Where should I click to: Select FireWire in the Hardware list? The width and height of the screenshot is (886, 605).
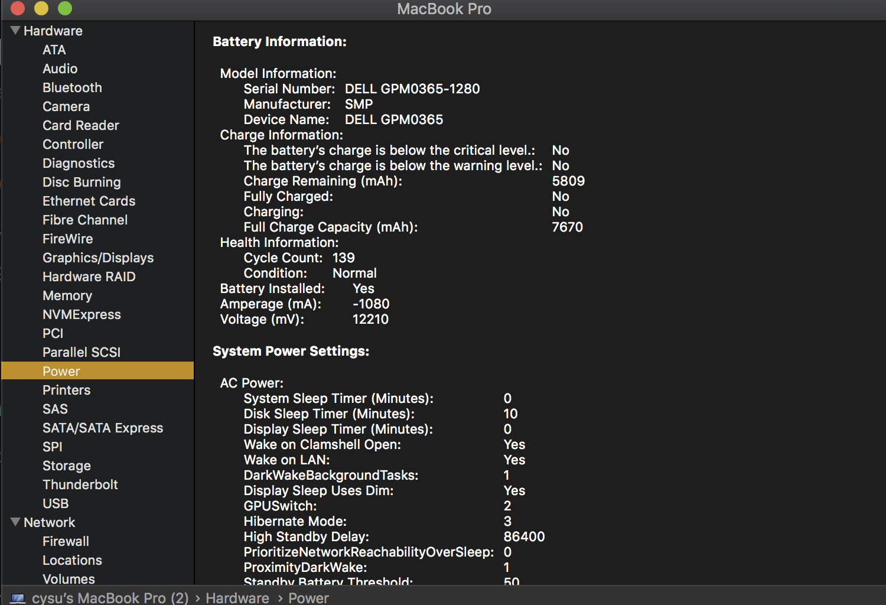(x=68, y=239)
